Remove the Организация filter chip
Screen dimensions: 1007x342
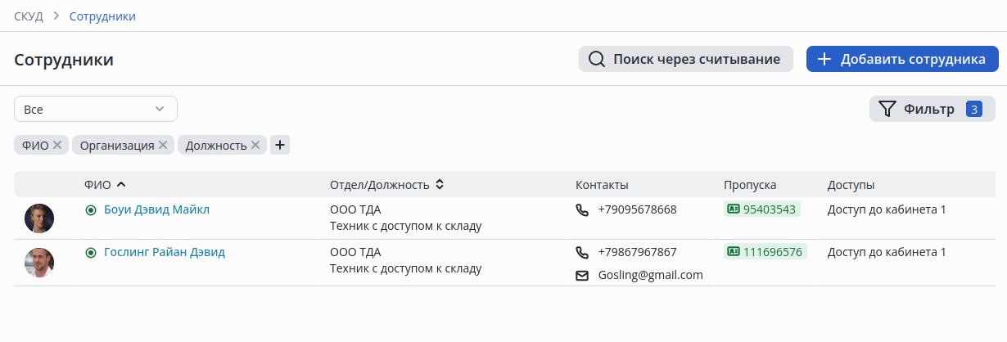[163, 145]
